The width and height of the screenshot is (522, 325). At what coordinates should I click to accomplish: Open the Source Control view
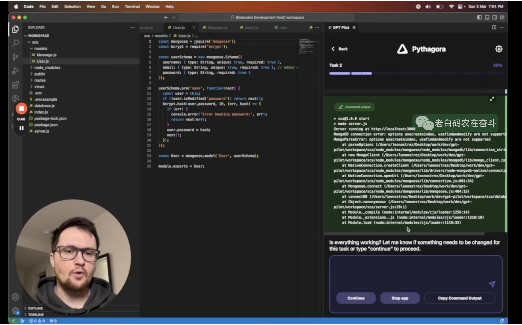tap(15, 57)
